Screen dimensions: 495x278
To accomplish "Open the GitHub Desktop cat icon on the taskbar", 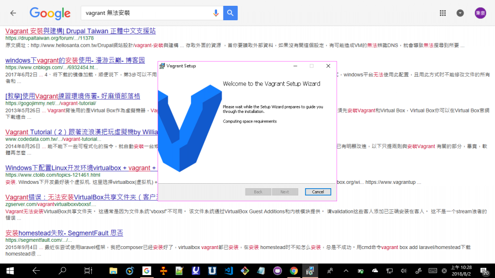I will 277,271.
